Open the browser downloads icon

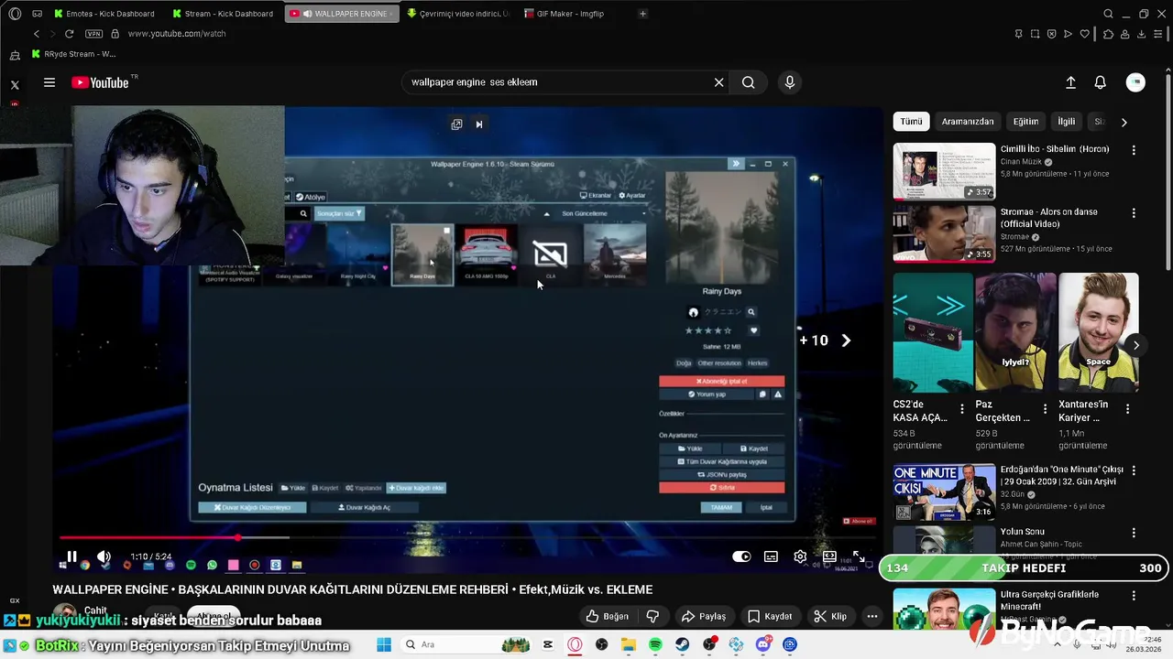1142,34
